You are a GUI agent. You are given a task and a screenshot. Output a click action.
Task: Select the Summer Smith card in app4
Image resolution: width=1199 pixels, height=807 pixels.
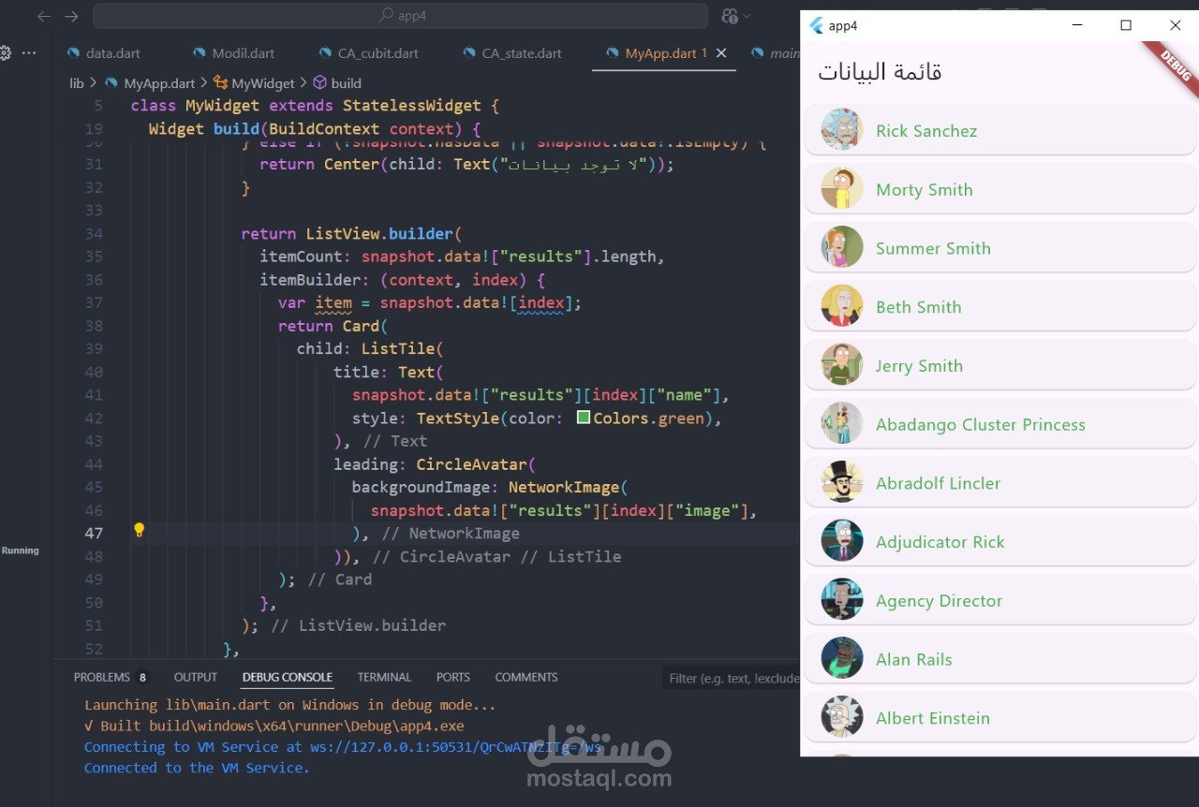pos(1000,248)
